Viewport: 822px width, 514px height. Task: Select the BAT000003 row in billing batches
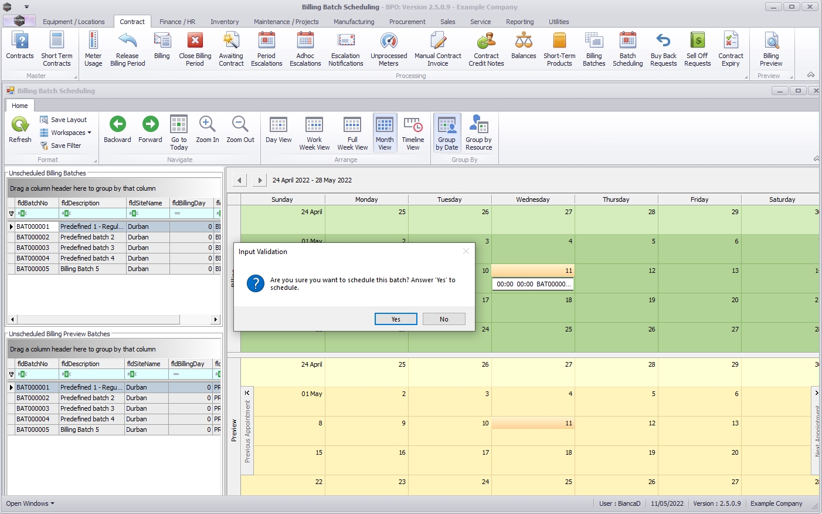pyautogui.click(x=33, y=248)
